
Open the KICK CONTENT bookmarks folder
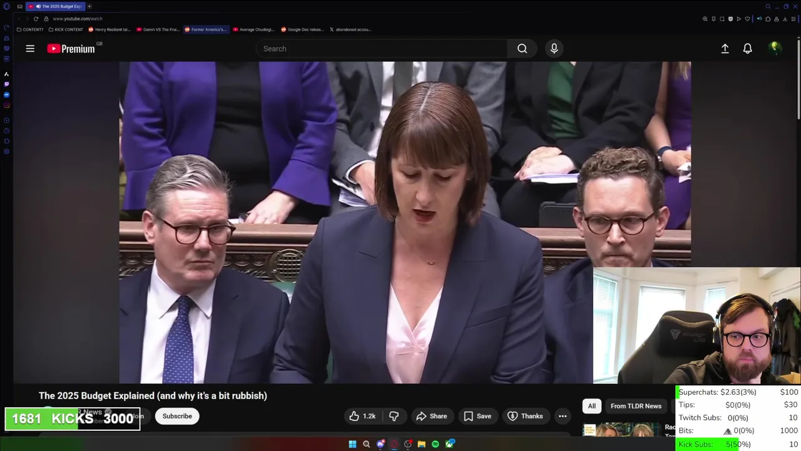click(66, 29)
